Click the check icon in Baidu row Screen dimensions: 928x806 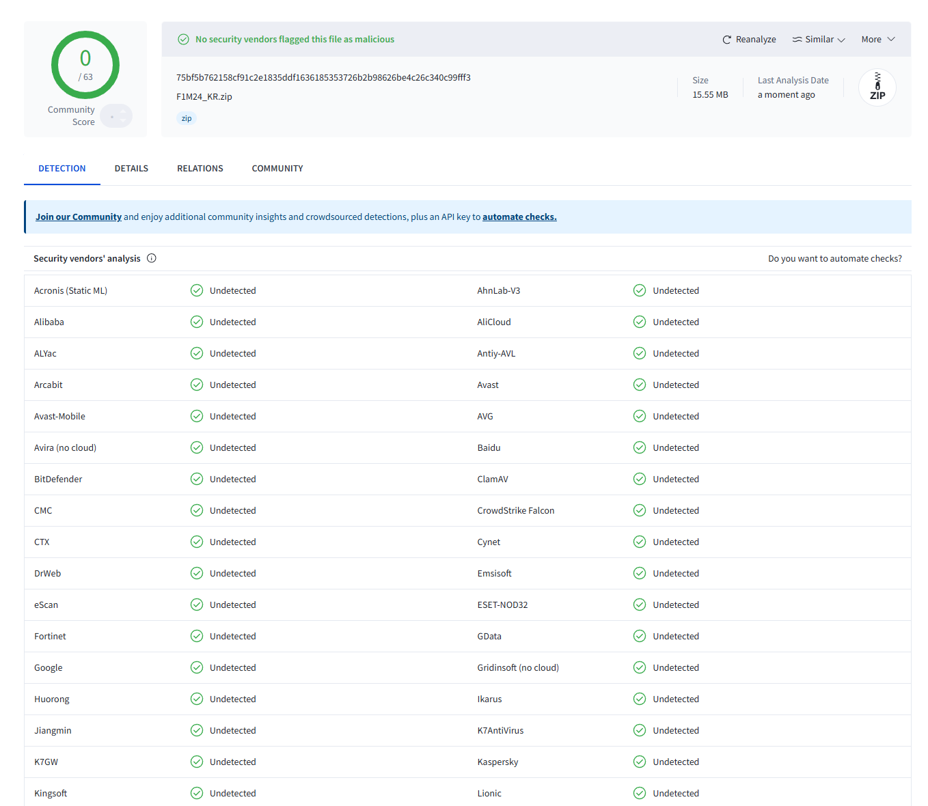click(x=640, y=447)
